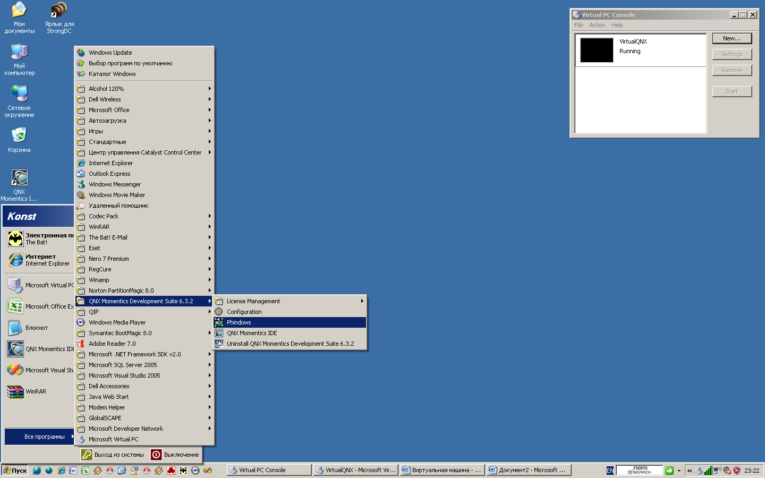The width and height of the screenshot is (765, 478).
Task: Click Выход из системы log off button
Action: coord(113,455)
